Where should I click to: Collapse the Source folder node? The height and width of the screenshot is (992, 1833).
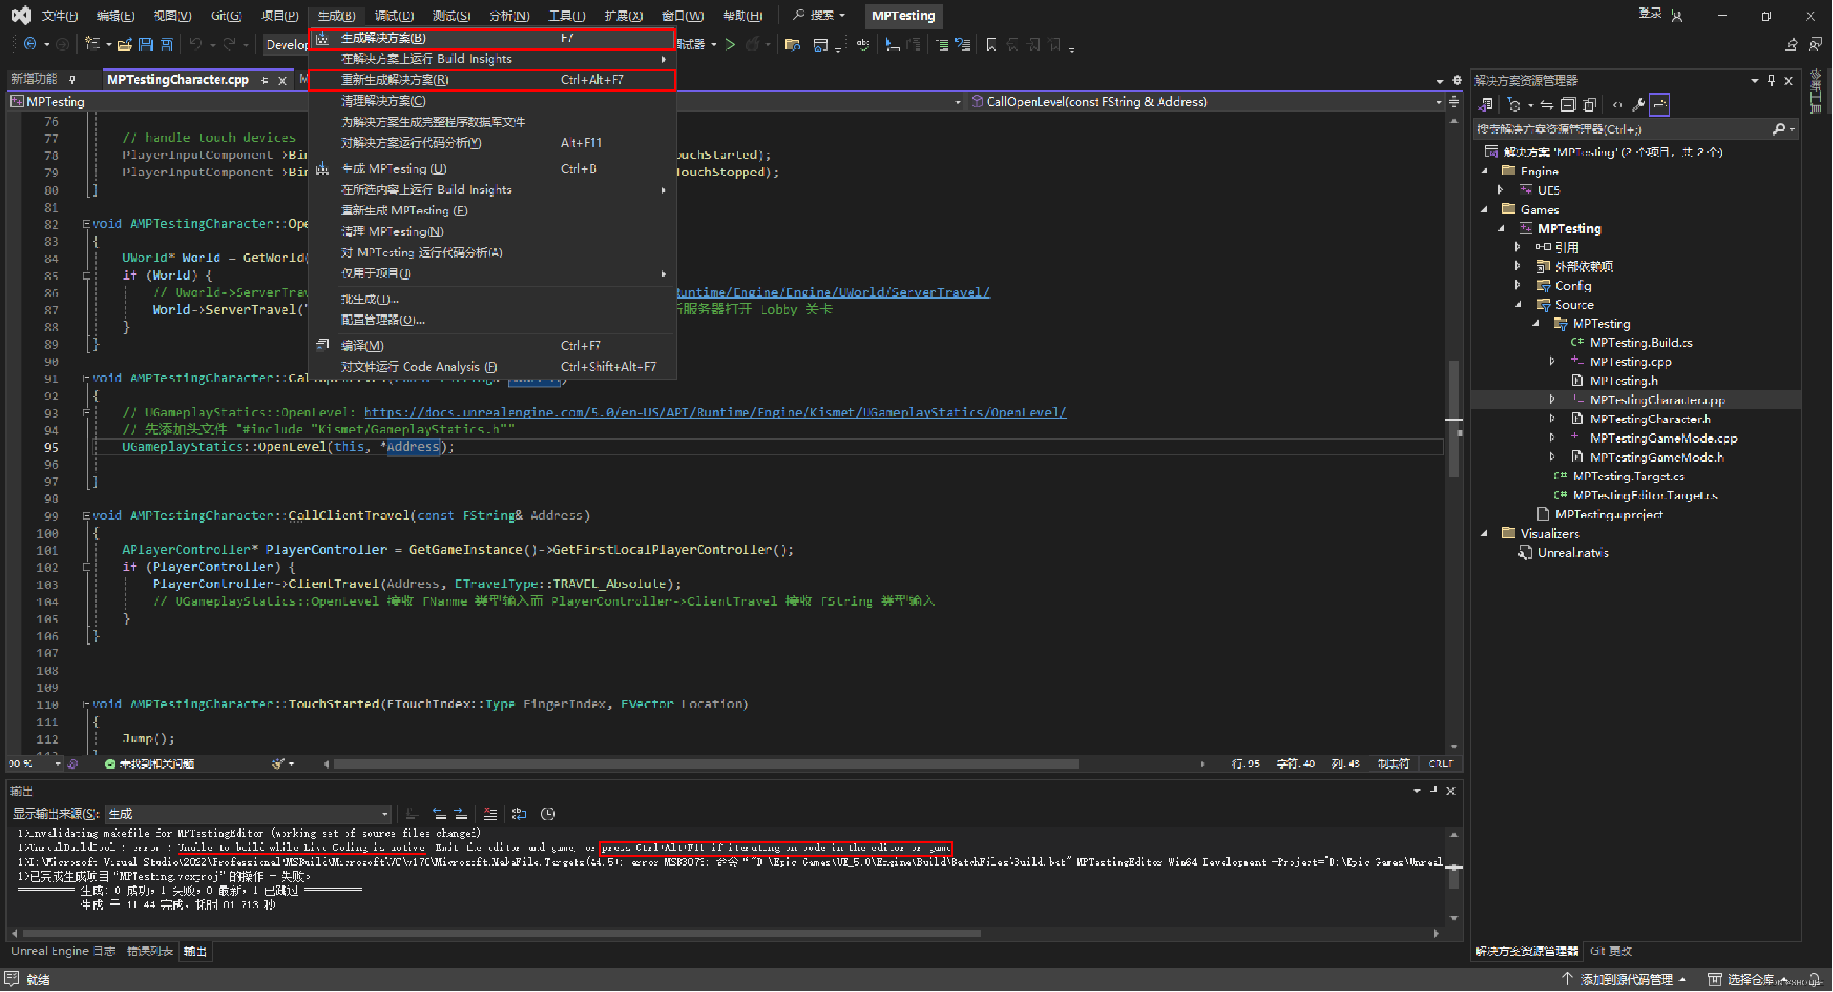pyautogui.click(x=1518, y=305)
